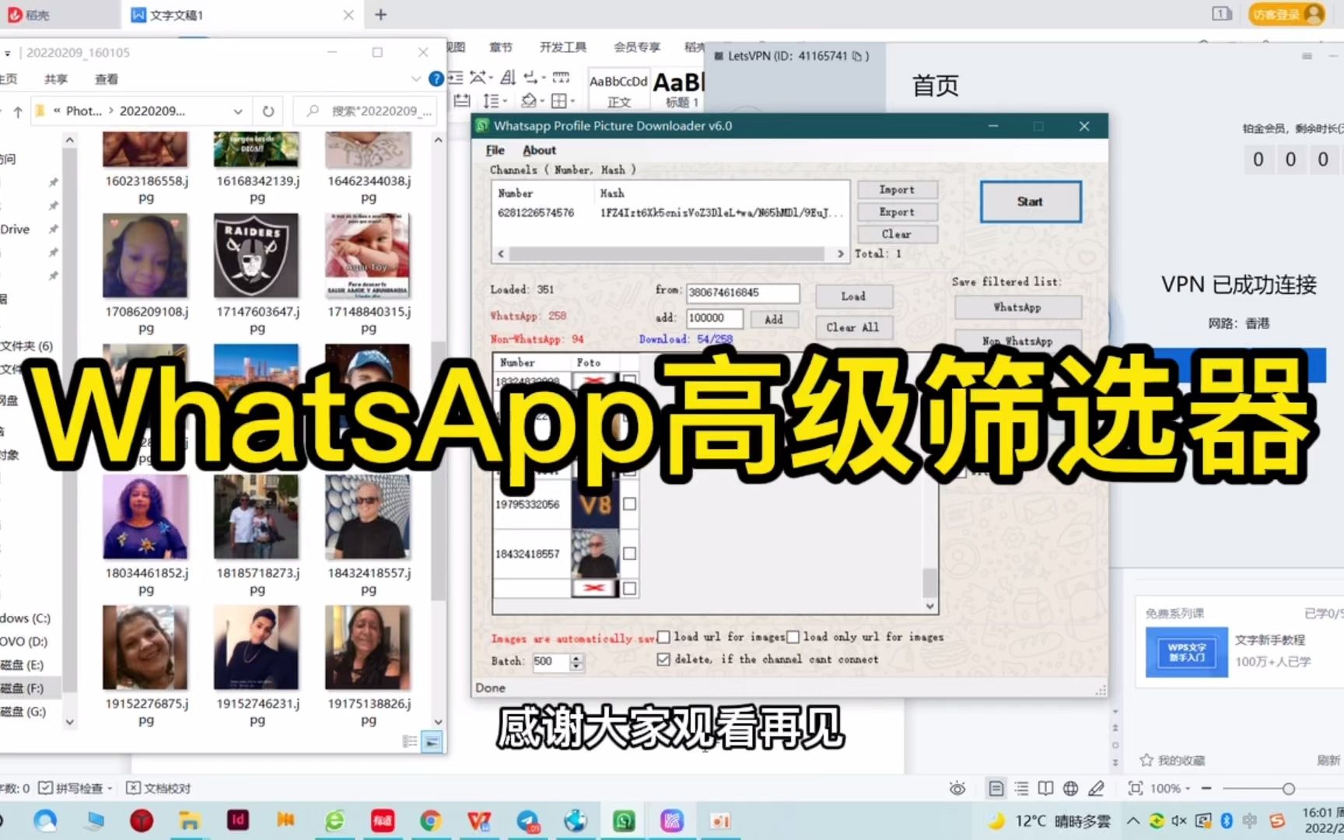Enable 'load url for images' checkbox

(663, 637)
